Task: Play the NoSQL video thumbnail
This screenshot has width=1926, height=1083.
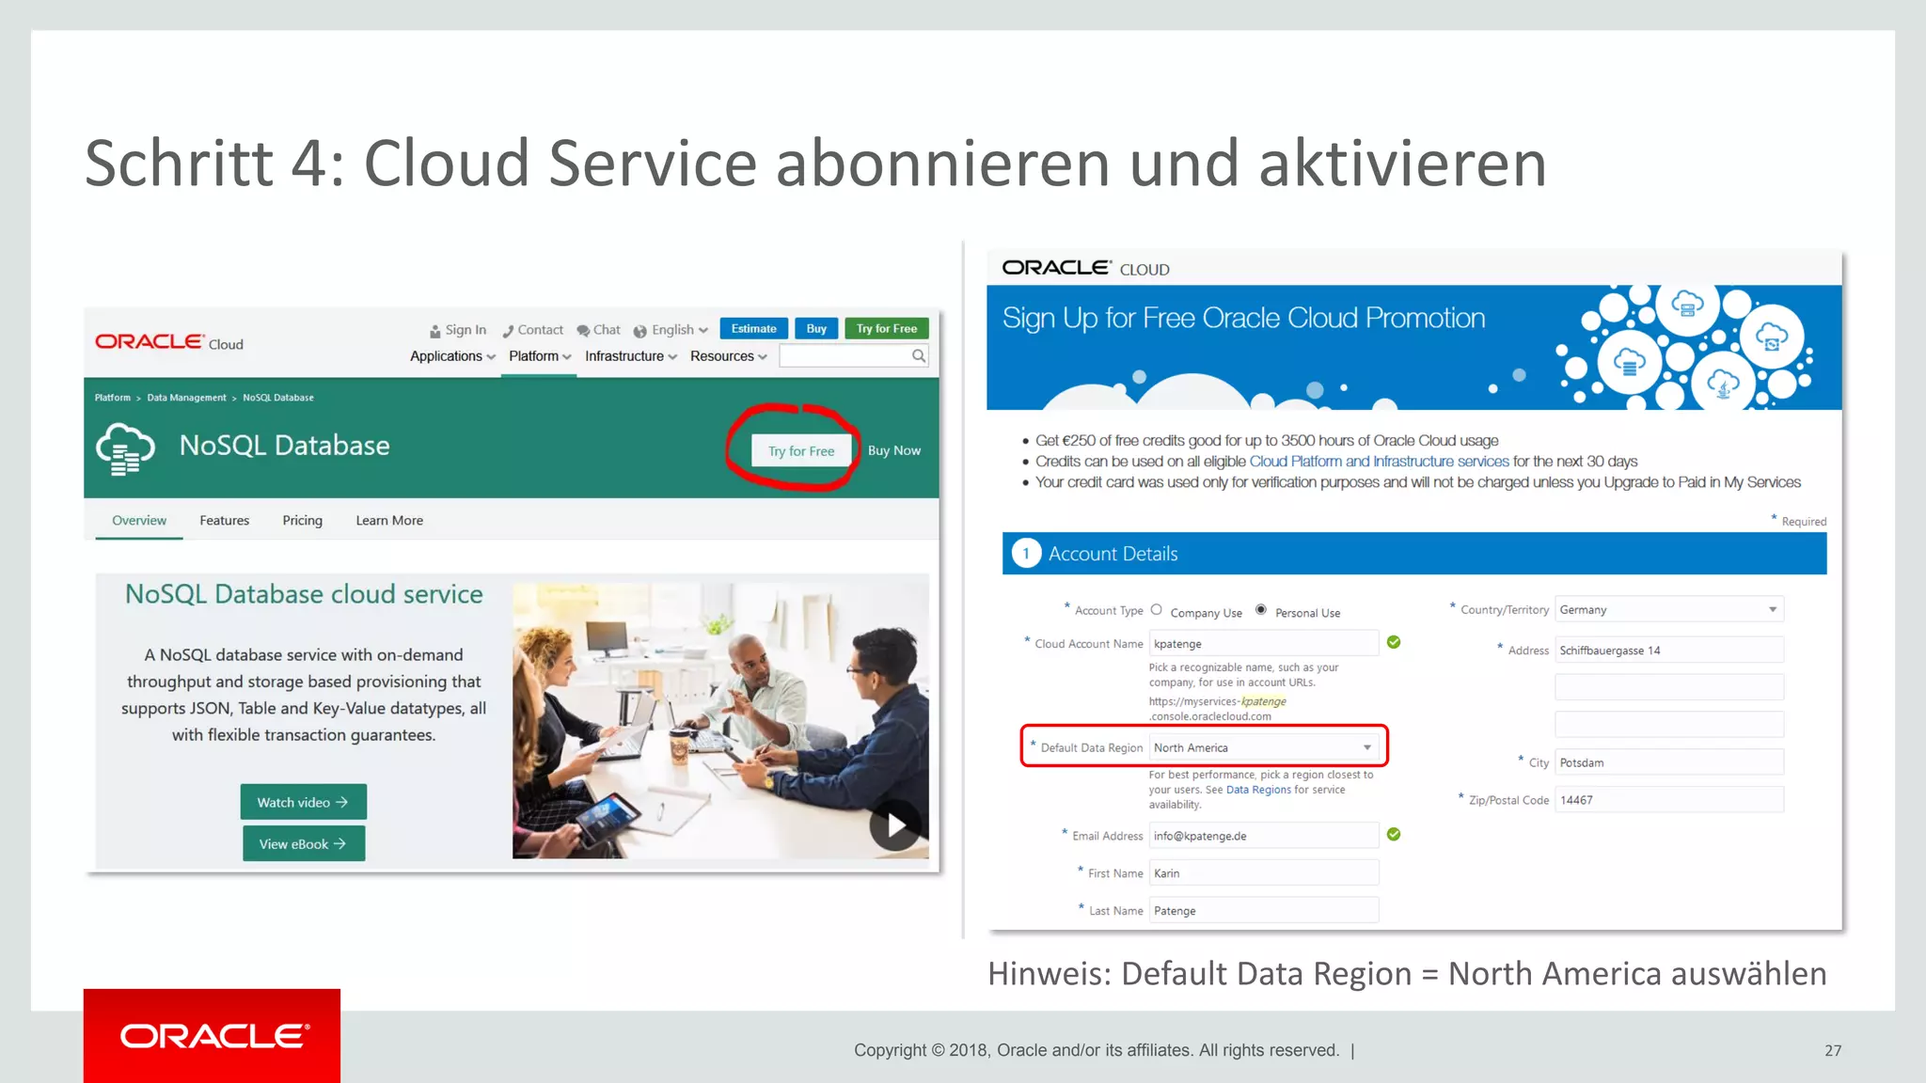Action: point(894,825)
